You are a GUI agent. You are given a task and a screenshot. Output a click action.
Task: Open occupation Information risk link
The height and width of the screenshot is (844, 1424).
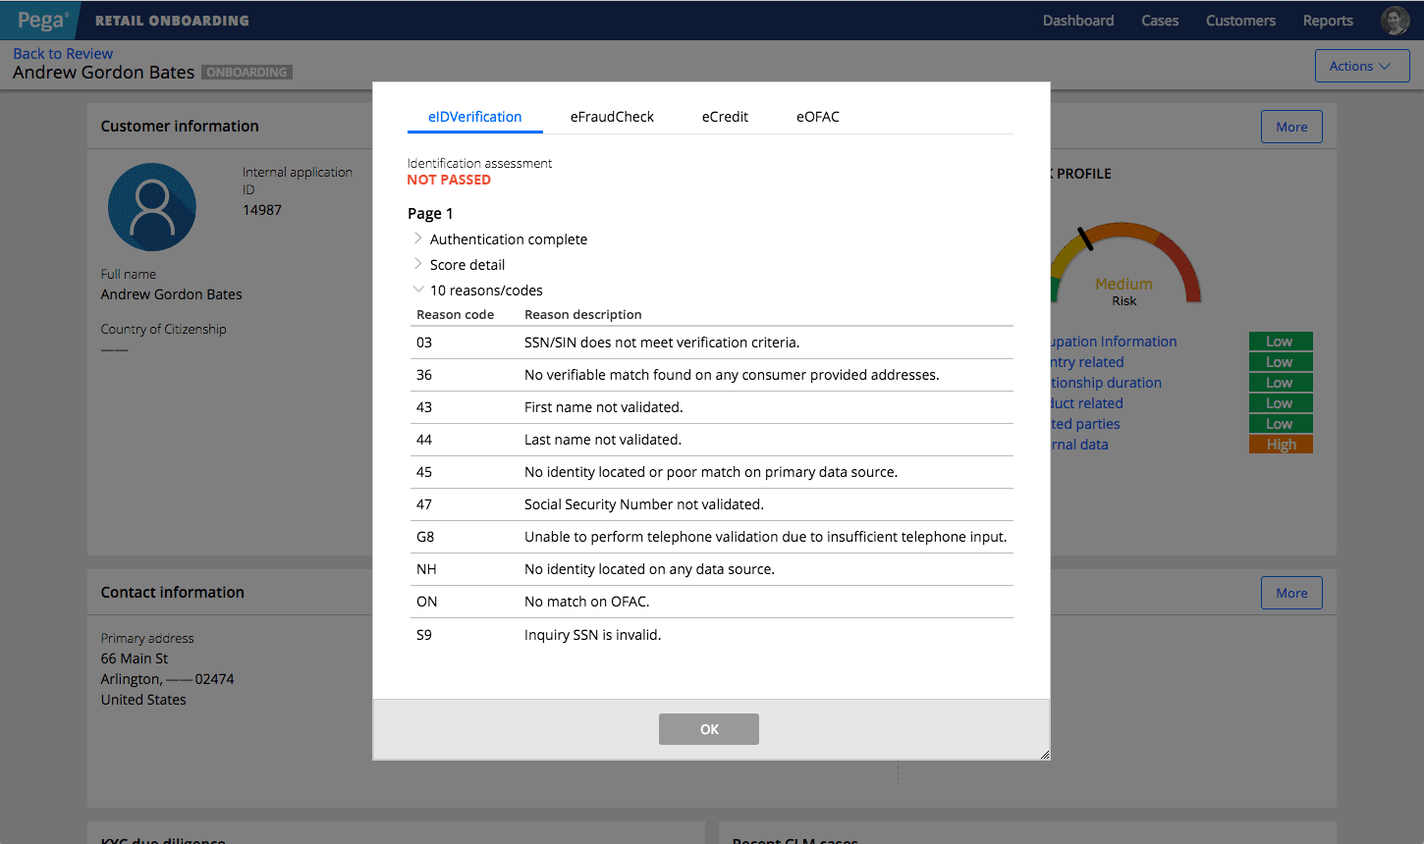1114,342
